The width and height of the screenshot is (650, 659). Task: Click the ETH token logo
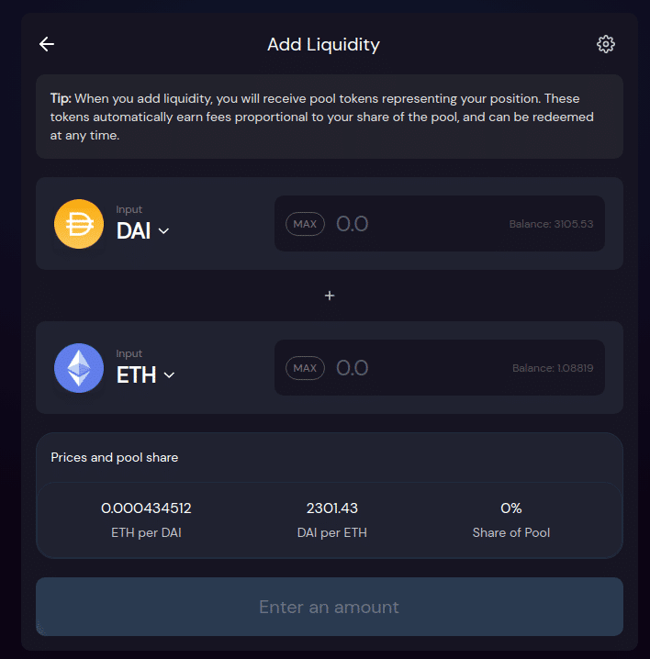click(x=79, y=368)
